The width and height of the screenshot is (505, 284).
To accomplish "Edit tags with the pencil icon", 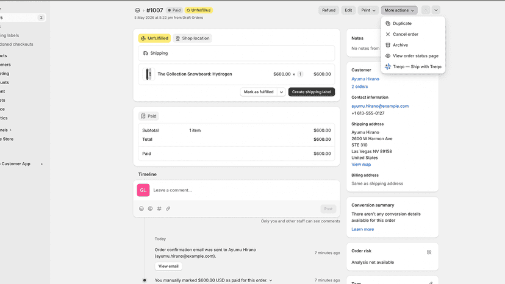I will [431, 283].
